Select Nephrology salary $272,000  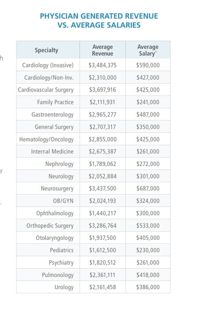tap(148, 164)
